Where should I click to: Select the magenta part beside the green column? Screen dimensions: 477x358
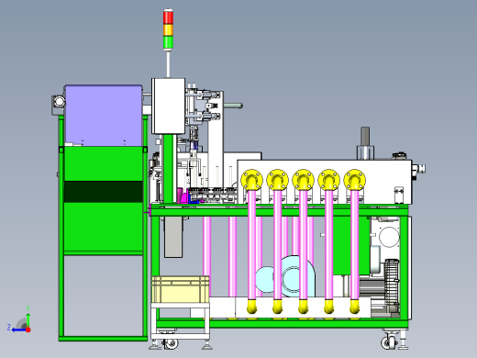pyautogui.click(x=183, y=196)
